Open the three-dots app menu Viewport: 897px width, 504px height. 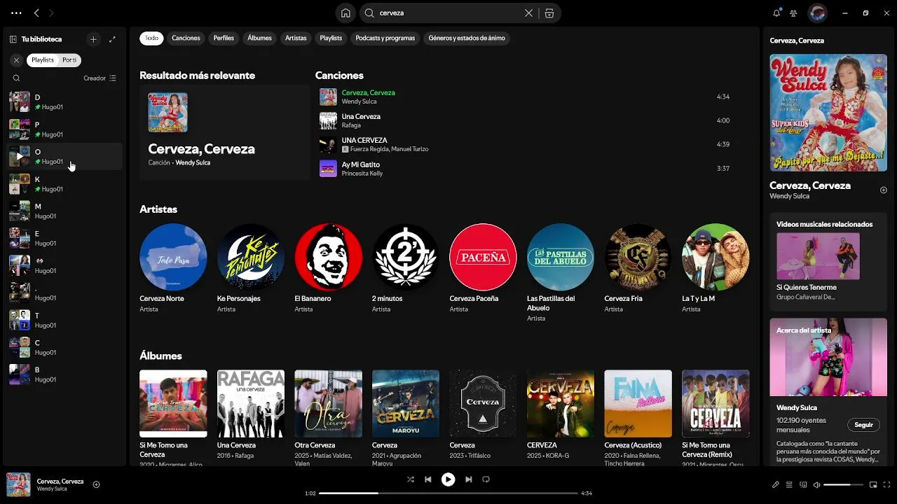click(x=16, y=13)
